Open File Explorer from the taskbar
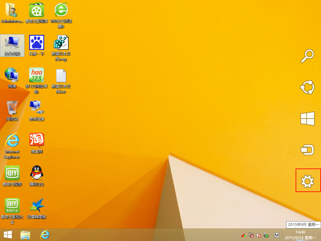 (25, 235)
